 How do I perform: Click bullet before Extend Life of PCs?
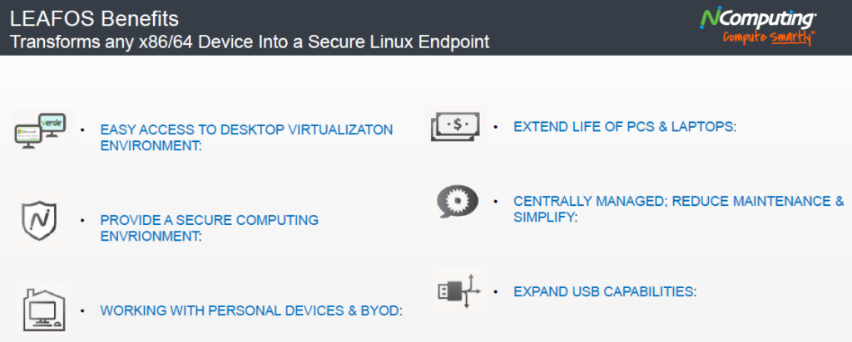[496, 127]
